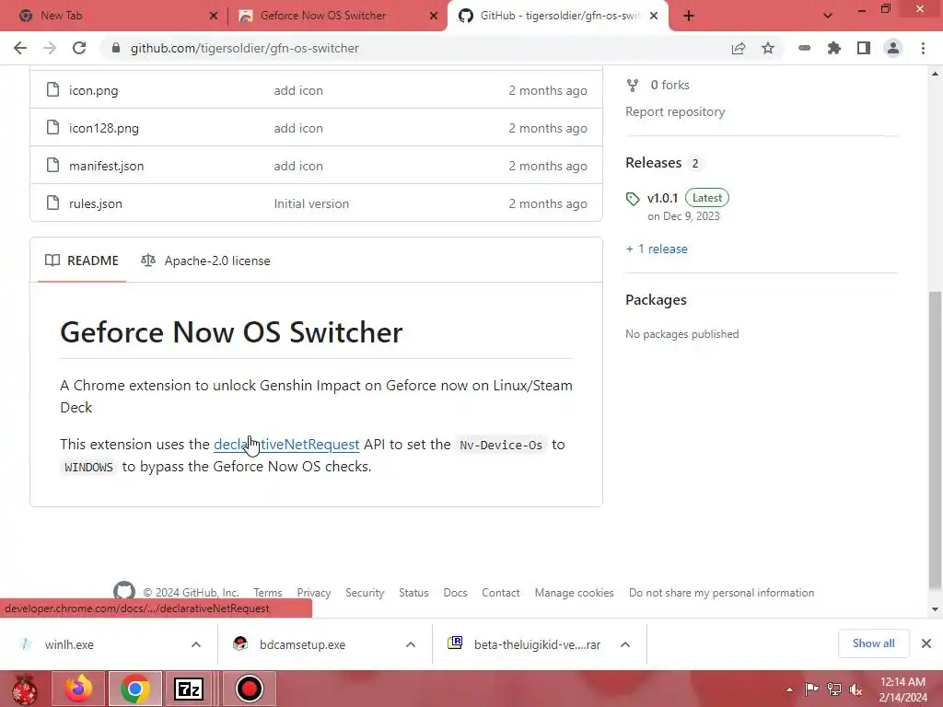Viewport: 943px width, 707px height.
Task: Open the Extensions puzzle-piece menu
Action: (x=834, y=48)
